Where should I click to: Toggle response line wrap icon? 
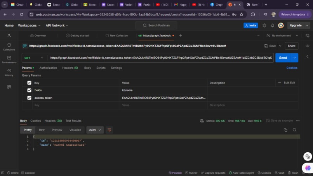pos(109,130)
